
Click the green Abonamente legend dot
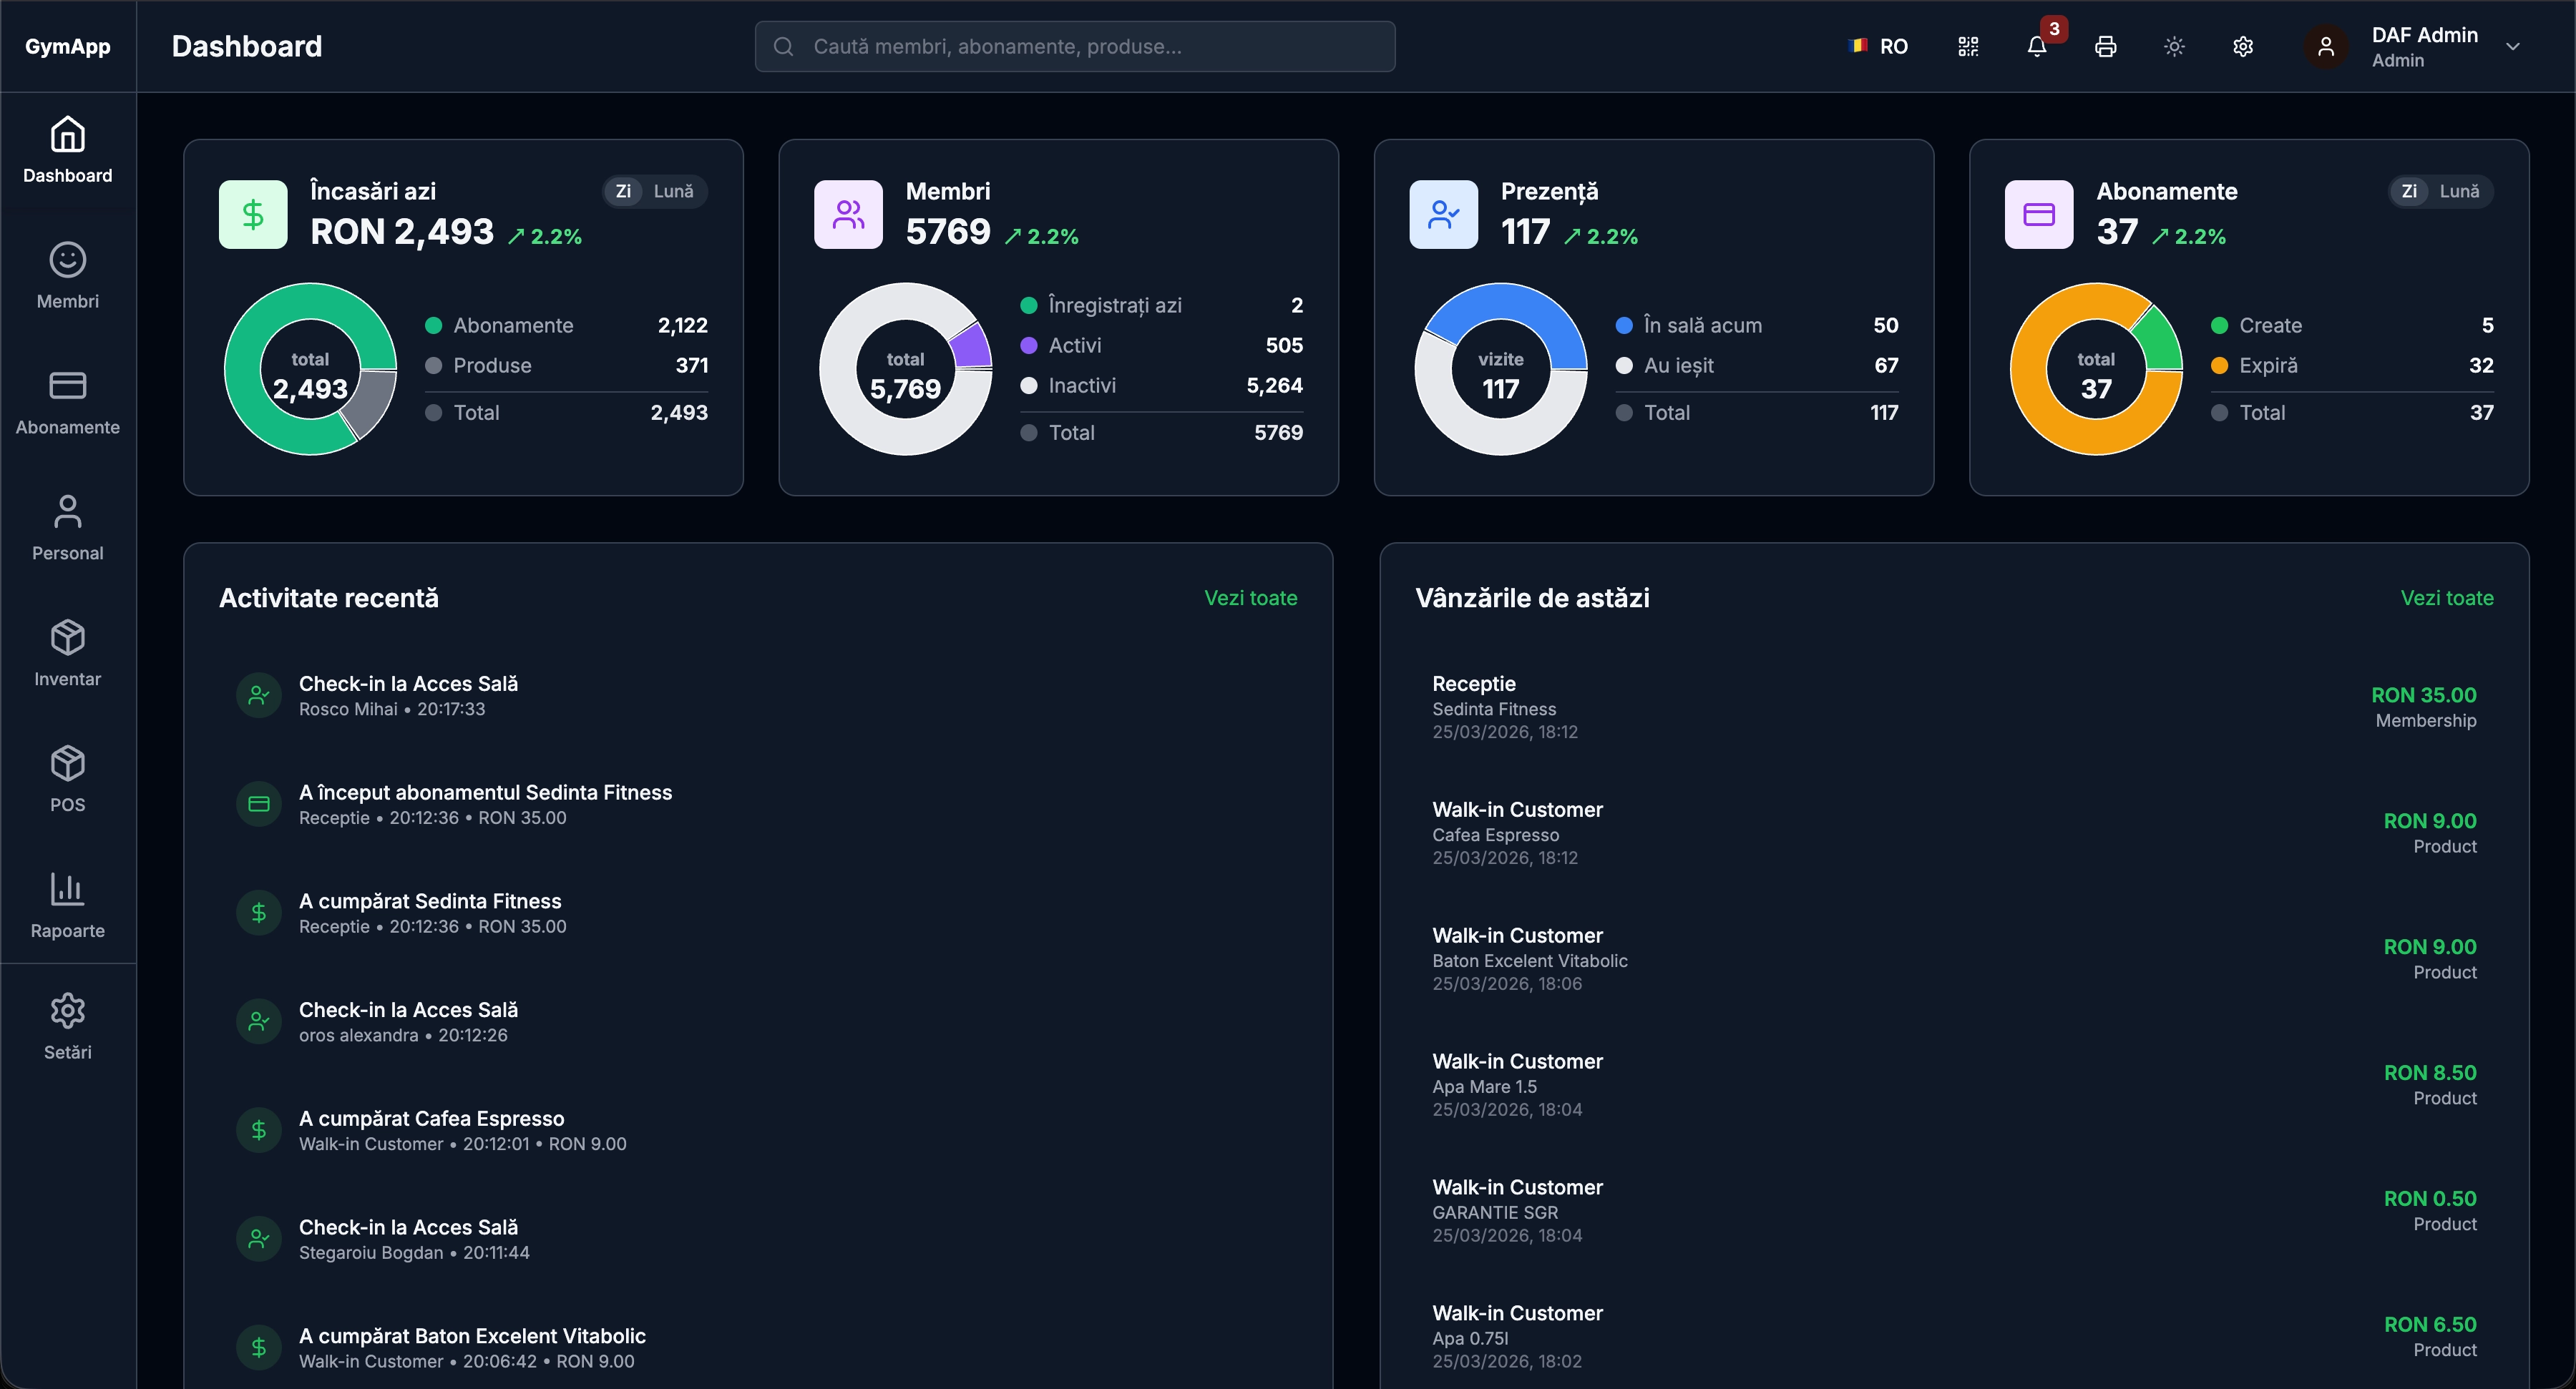coord(434,325)
